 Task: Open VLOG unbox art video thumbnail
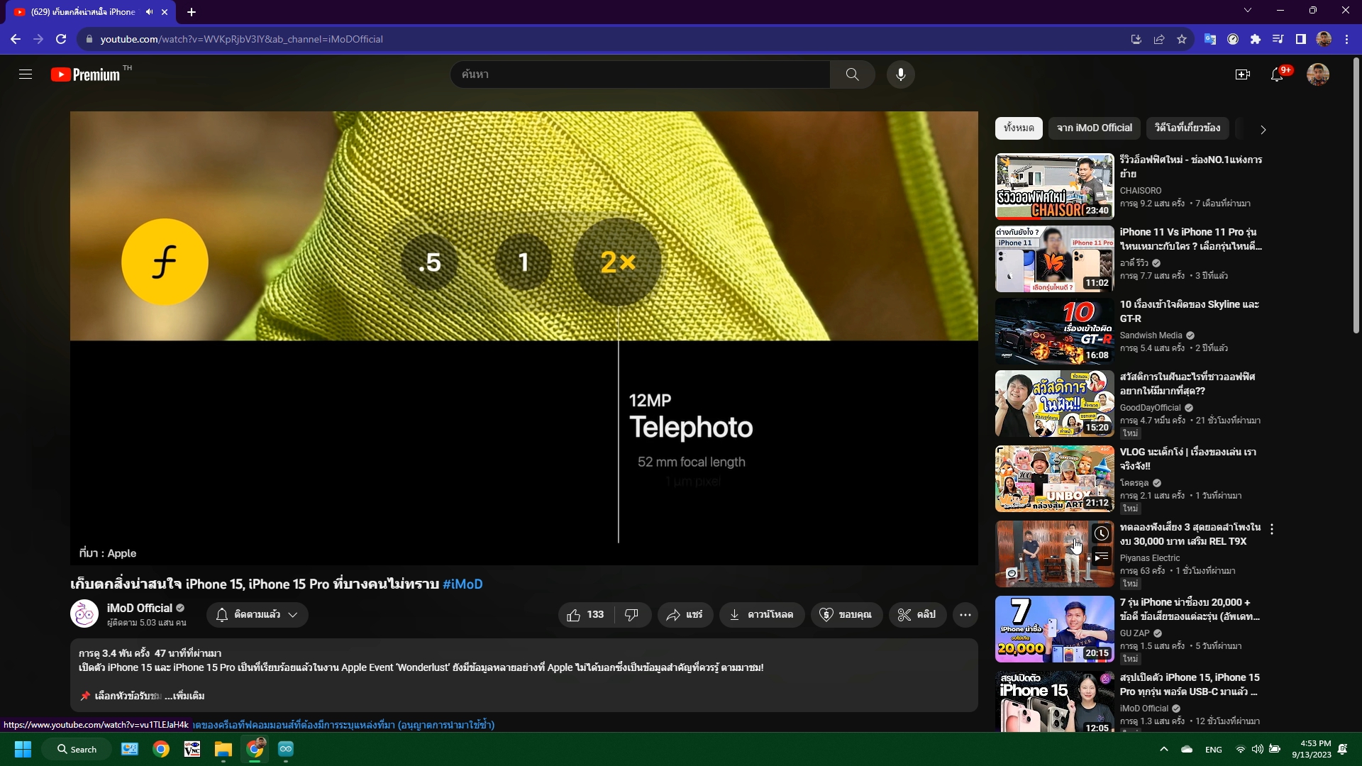pos(1054,479)
